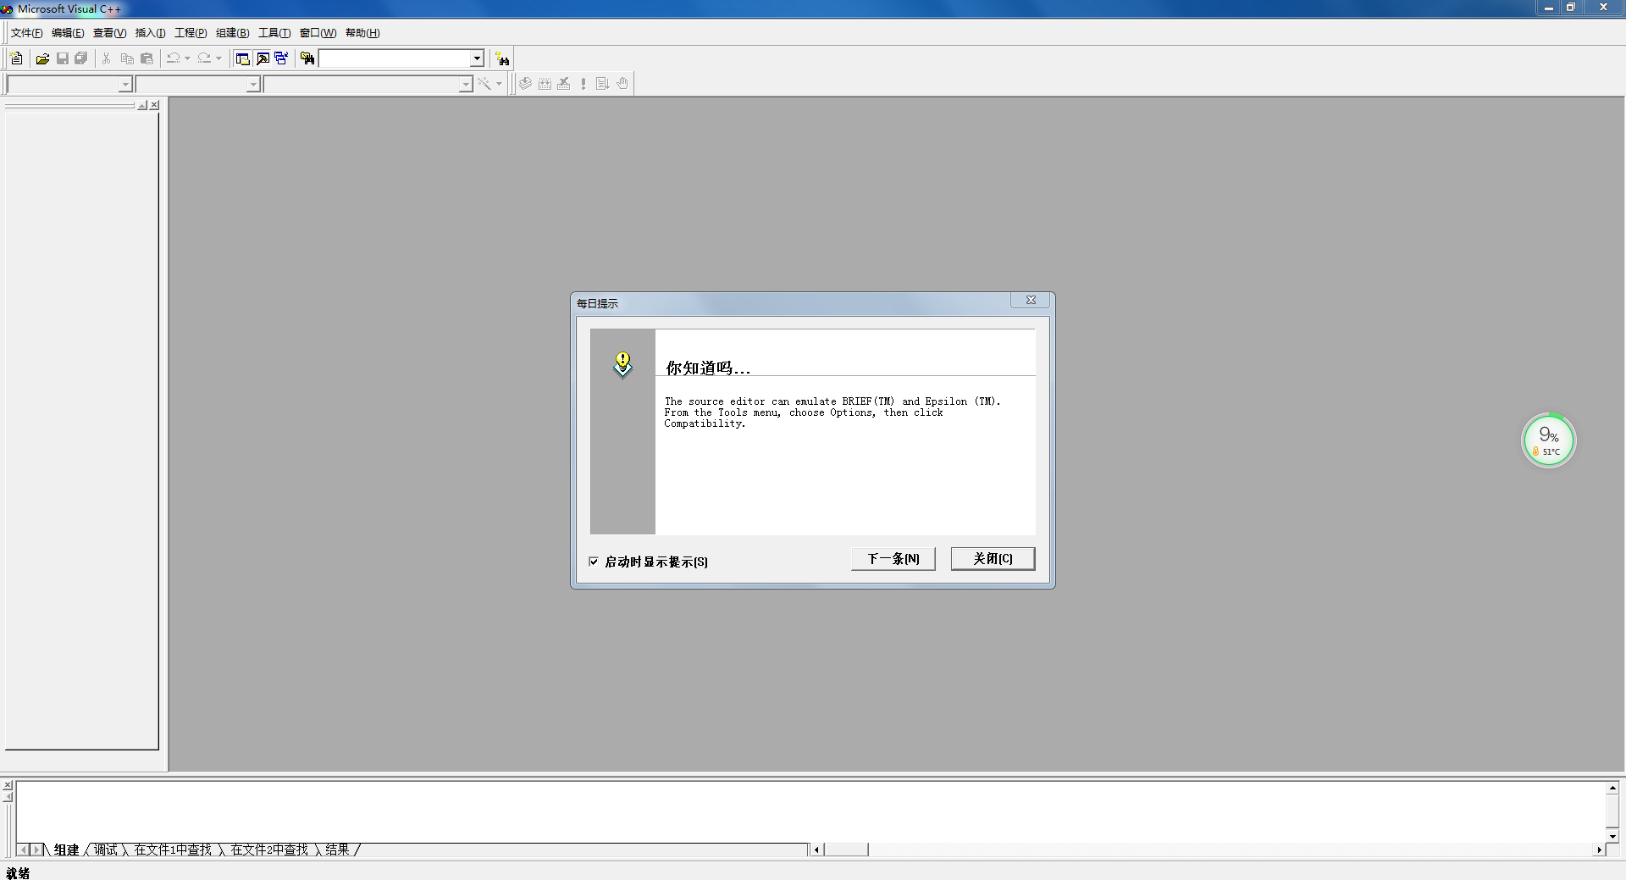Expand the Find combo box dropdown
The width and height of the screenshot is (1626, 880).
(x=477, y=58)
